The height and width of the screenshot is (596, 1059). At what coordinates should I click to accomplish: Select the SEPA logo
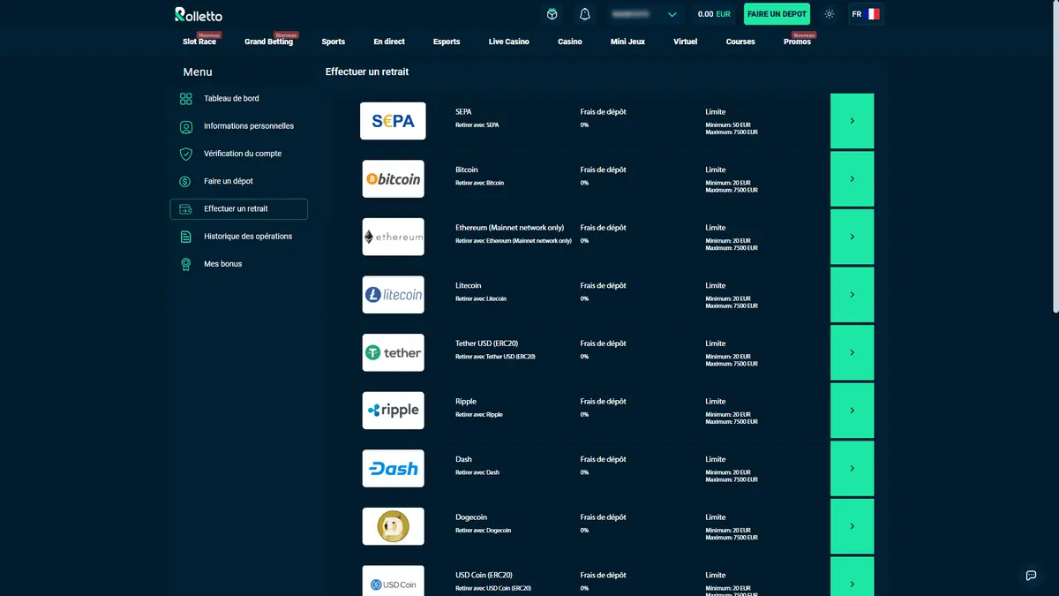click(x=393, y=121)
